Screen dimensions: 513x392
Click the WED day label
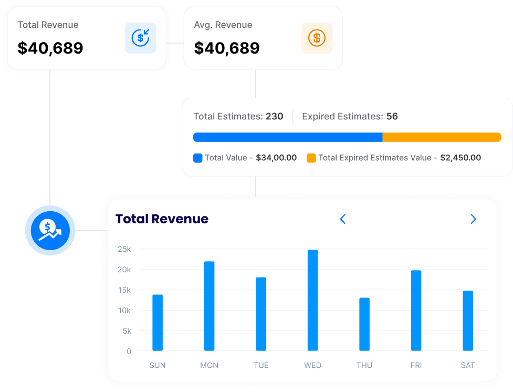pyautogui.click(x=312, y=365)
